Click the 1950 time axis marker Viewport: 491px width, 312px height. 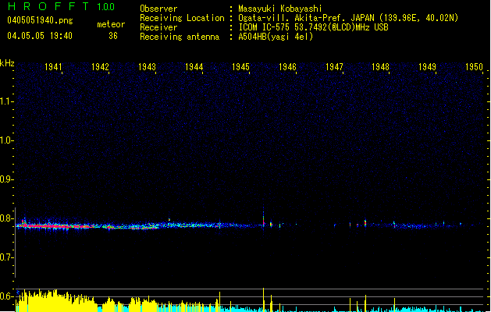[x=474, y=66]
